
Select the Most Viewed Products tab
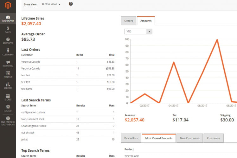(x=159, y=138)
